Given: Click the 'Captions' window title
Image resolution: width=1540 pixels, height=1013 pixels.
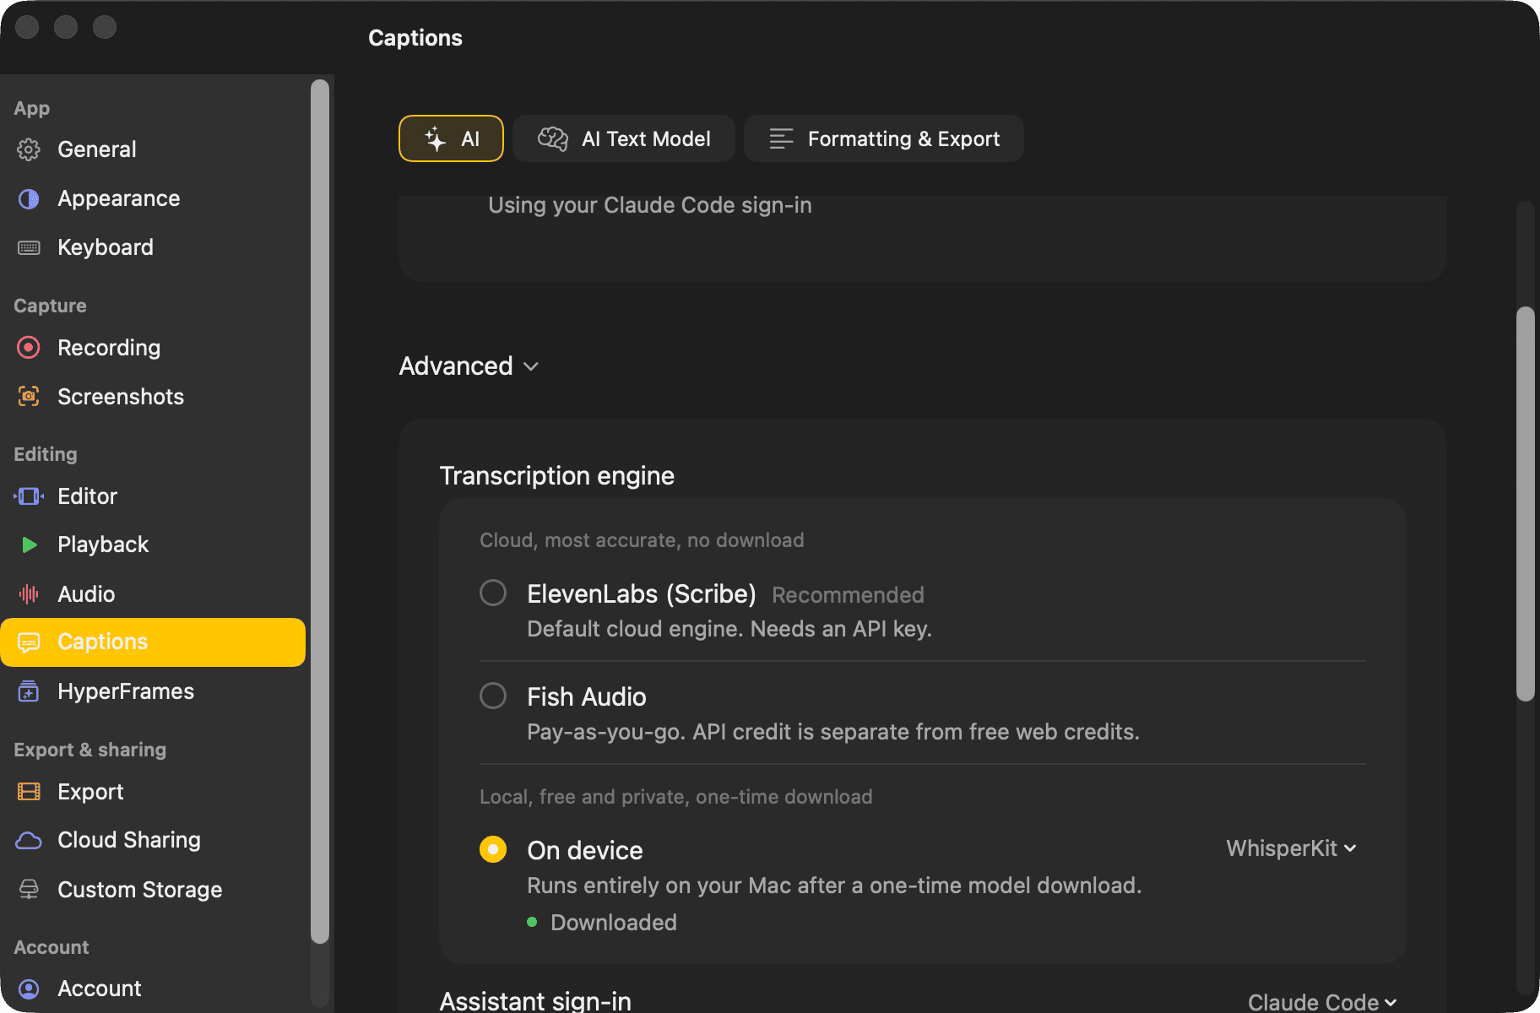Looking at the screenshot, I should (415, 38).
